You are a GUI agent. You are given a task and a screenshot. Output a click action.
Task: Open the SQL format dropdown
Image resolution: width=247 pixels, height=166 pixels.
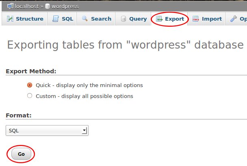(x=47, y=130)
